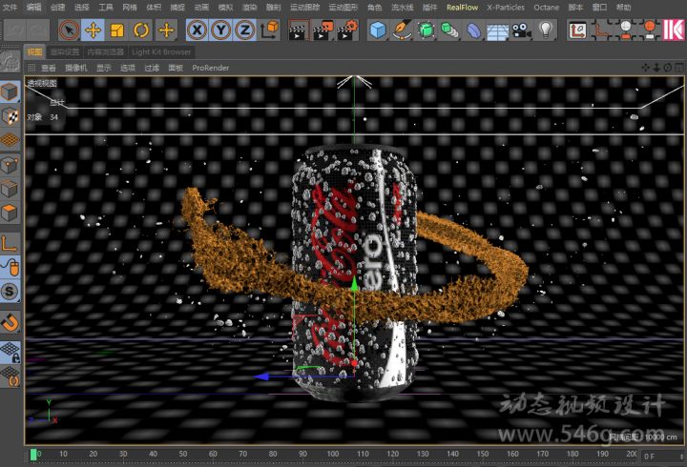The height and width of the screenshot is (467, 687).
Task: Pick the Rotate tool
Action: pyautogui.click(x=141, y=30)
